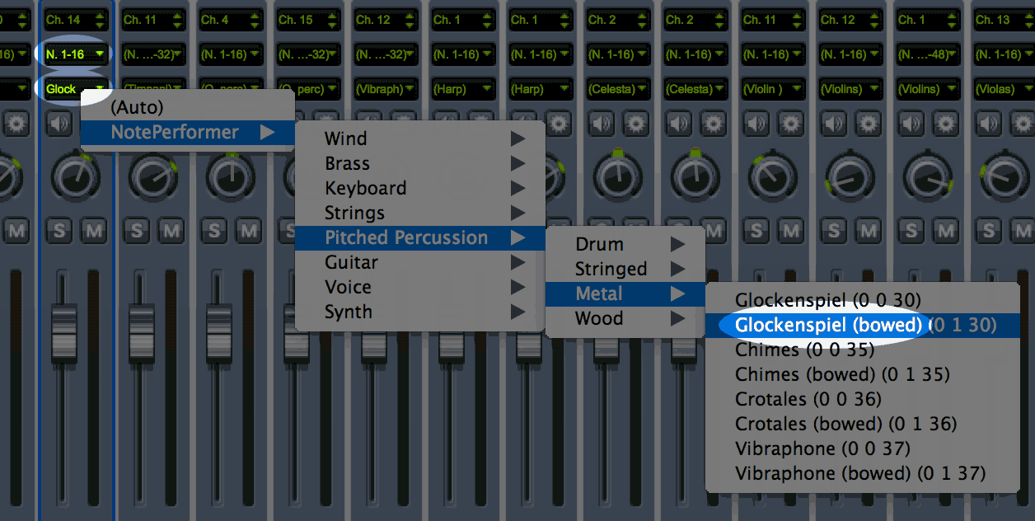The height and width of the screenshot is (521, 1035).
Task: Open gear settings on the Violins Ch. 1 strip
Action: click(945, 124)
